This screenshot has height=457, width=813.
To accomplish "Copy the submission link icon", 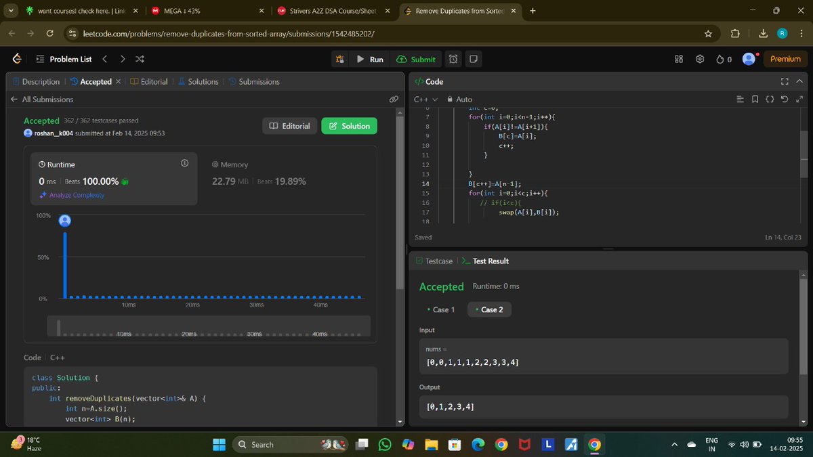I will 394,99.
